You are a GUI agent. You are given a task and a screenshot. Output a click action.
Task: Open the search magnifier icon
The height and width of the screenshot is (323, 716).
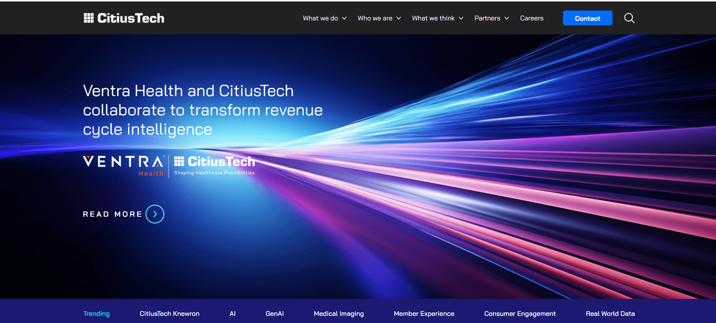tap(629, 18)
